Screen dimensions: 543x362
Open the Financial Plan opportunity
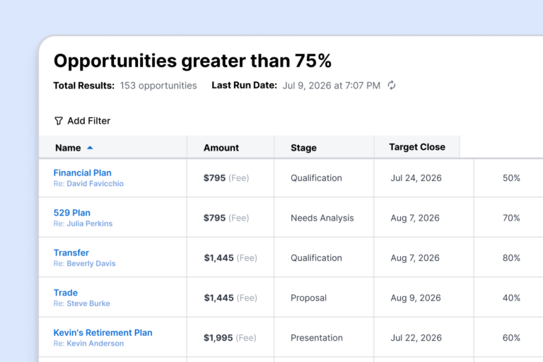[x=83, y=173]
